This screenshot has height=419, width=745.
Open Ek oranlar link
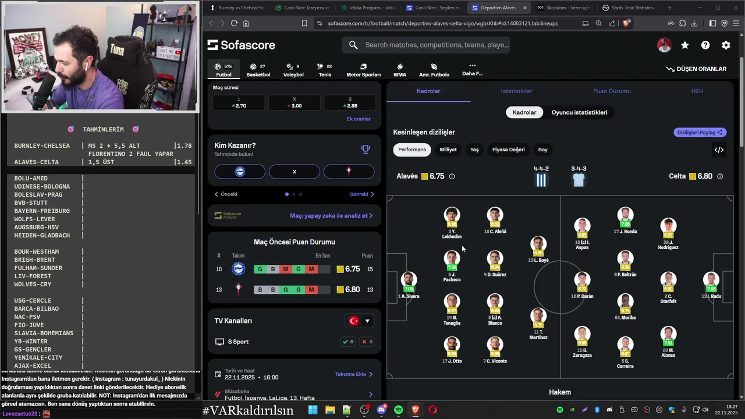[359, 119]
